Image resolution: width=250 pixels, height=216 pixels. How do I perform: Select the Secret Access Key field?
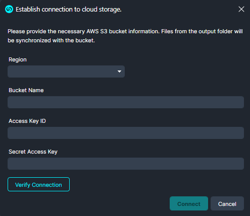(x=126, y=164)
